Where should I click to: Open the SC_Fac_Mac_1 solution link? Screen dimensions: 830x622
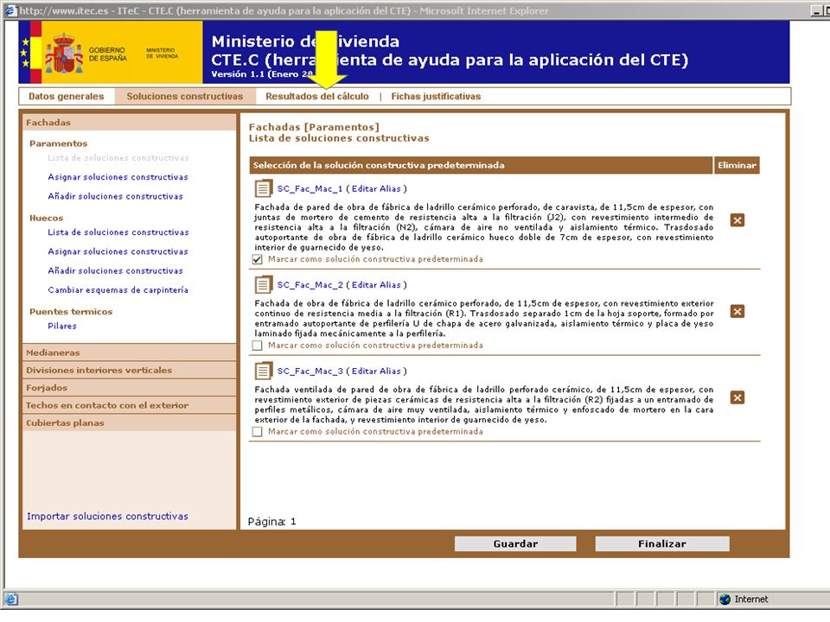click(310, 188)
